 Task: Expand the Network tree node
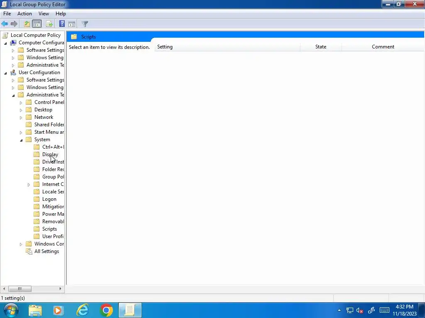[21, 117]
